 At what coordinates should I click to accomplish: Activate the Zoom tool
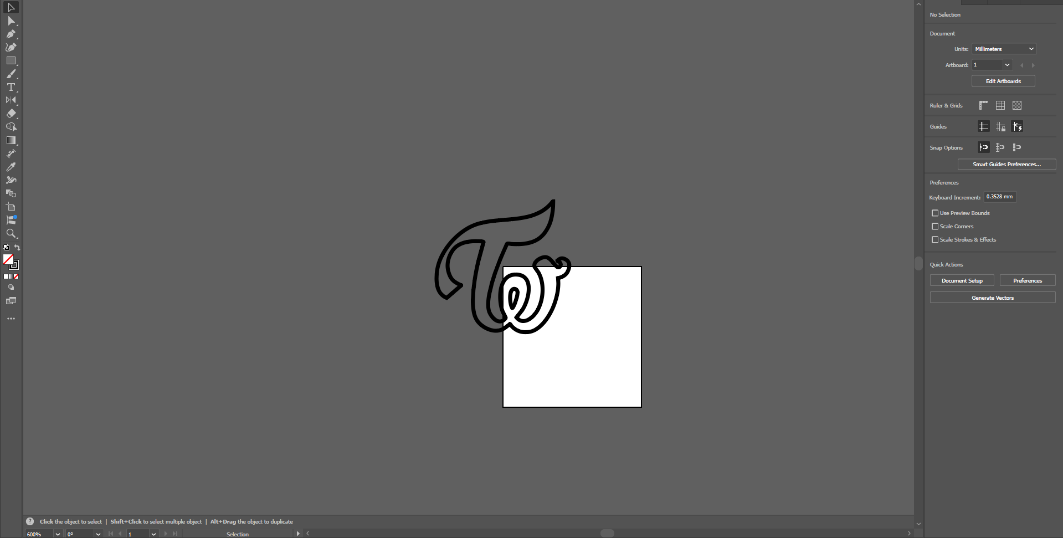[11, 234]
